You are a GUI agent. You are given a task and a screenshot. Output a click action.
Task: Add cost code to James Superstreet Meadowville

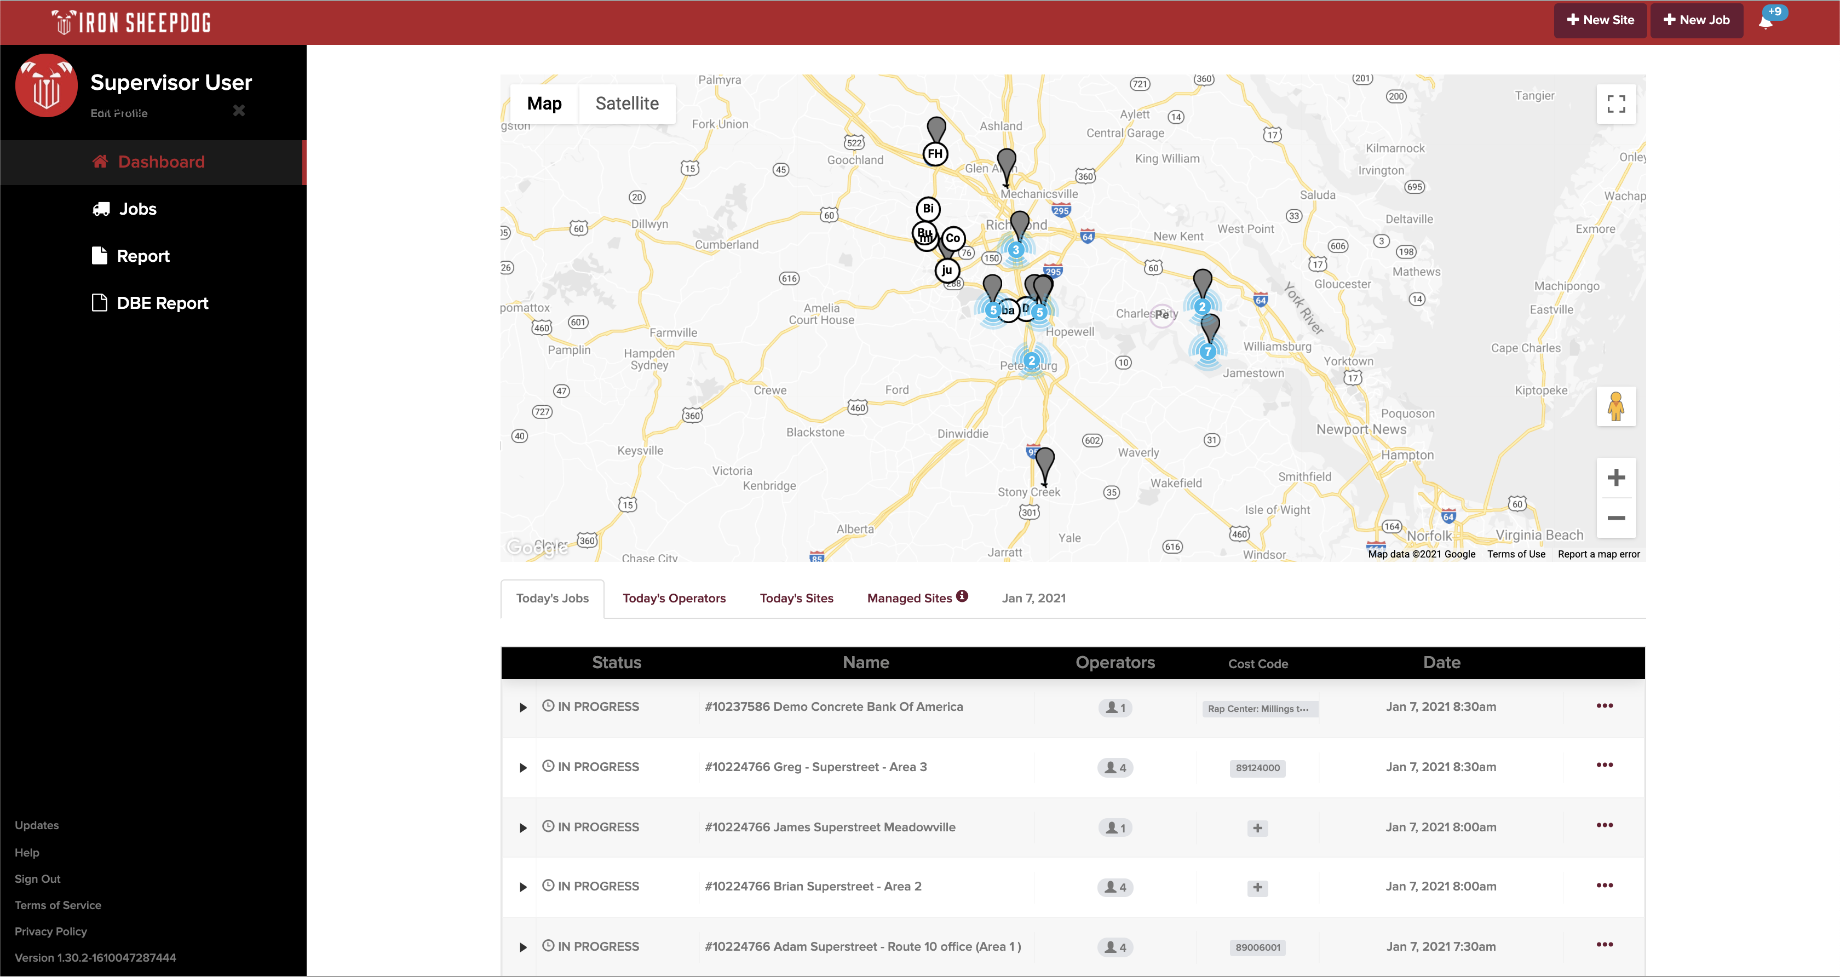click(1257, 827)
